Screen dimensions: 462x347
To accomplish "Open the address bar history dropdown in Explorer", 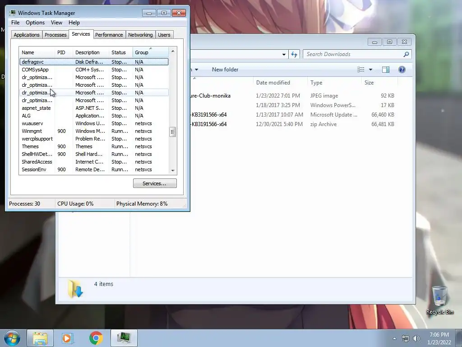I will (284, 54).
